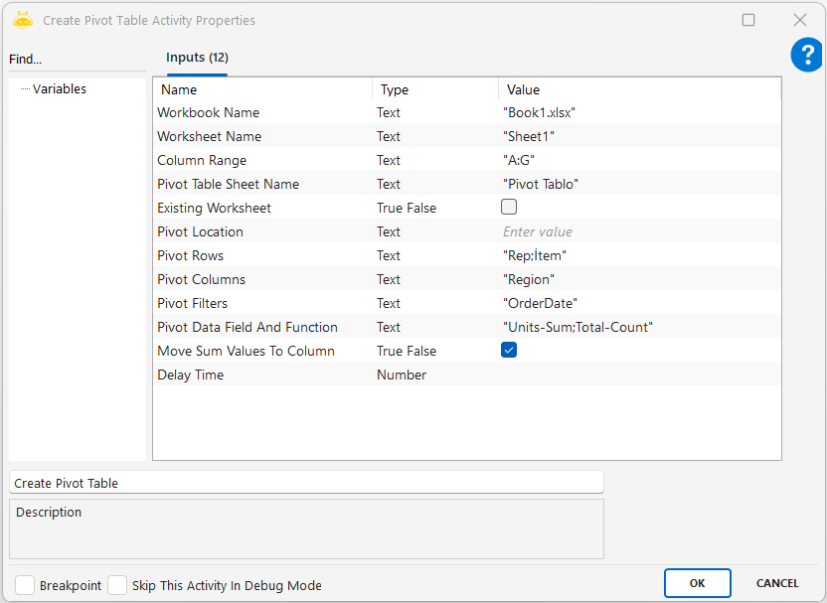Screen dimensions: 827x603
Task: Click the Pivot Data Field And Function value
Action: click(x=578, y=327)
